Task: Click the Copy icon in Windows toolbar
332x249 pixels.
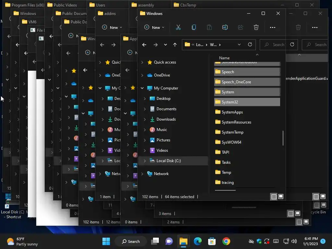Action: (194, 27)
